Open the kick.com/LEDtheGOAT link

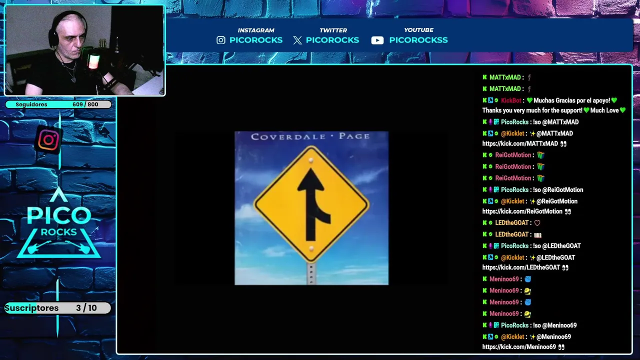click(x=521, y=267)
